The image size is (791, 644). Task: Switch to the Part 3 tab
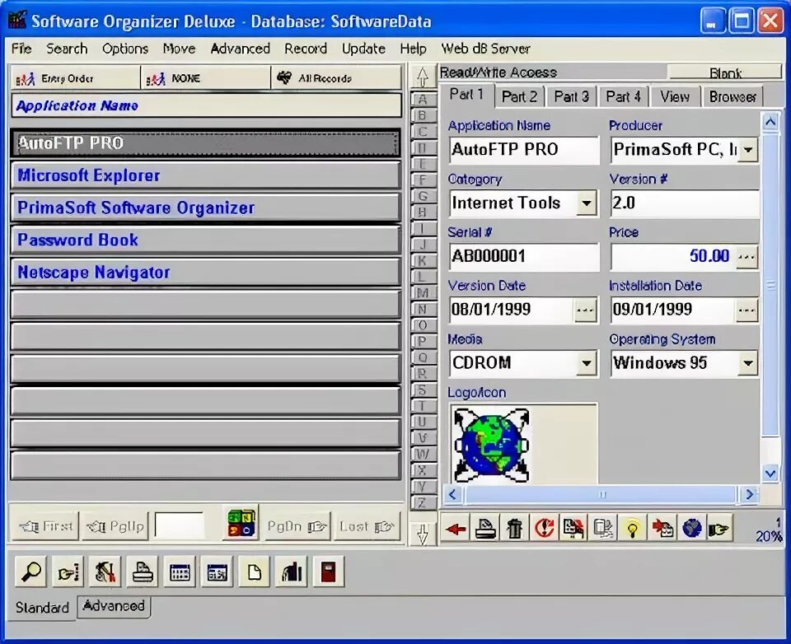(571, 96)
